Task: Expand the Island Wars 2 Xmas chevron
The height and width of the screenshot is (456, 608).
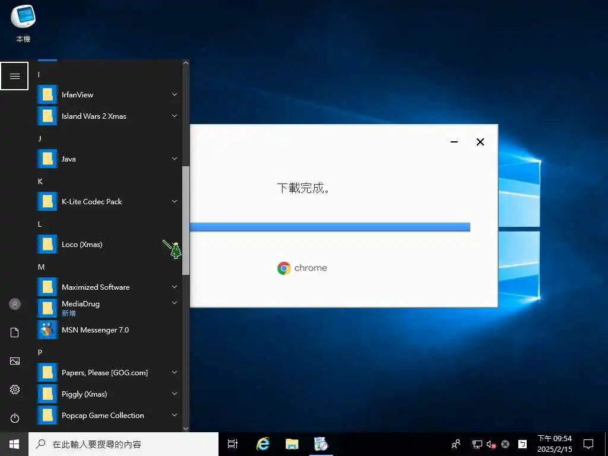Action: (175, 116)
